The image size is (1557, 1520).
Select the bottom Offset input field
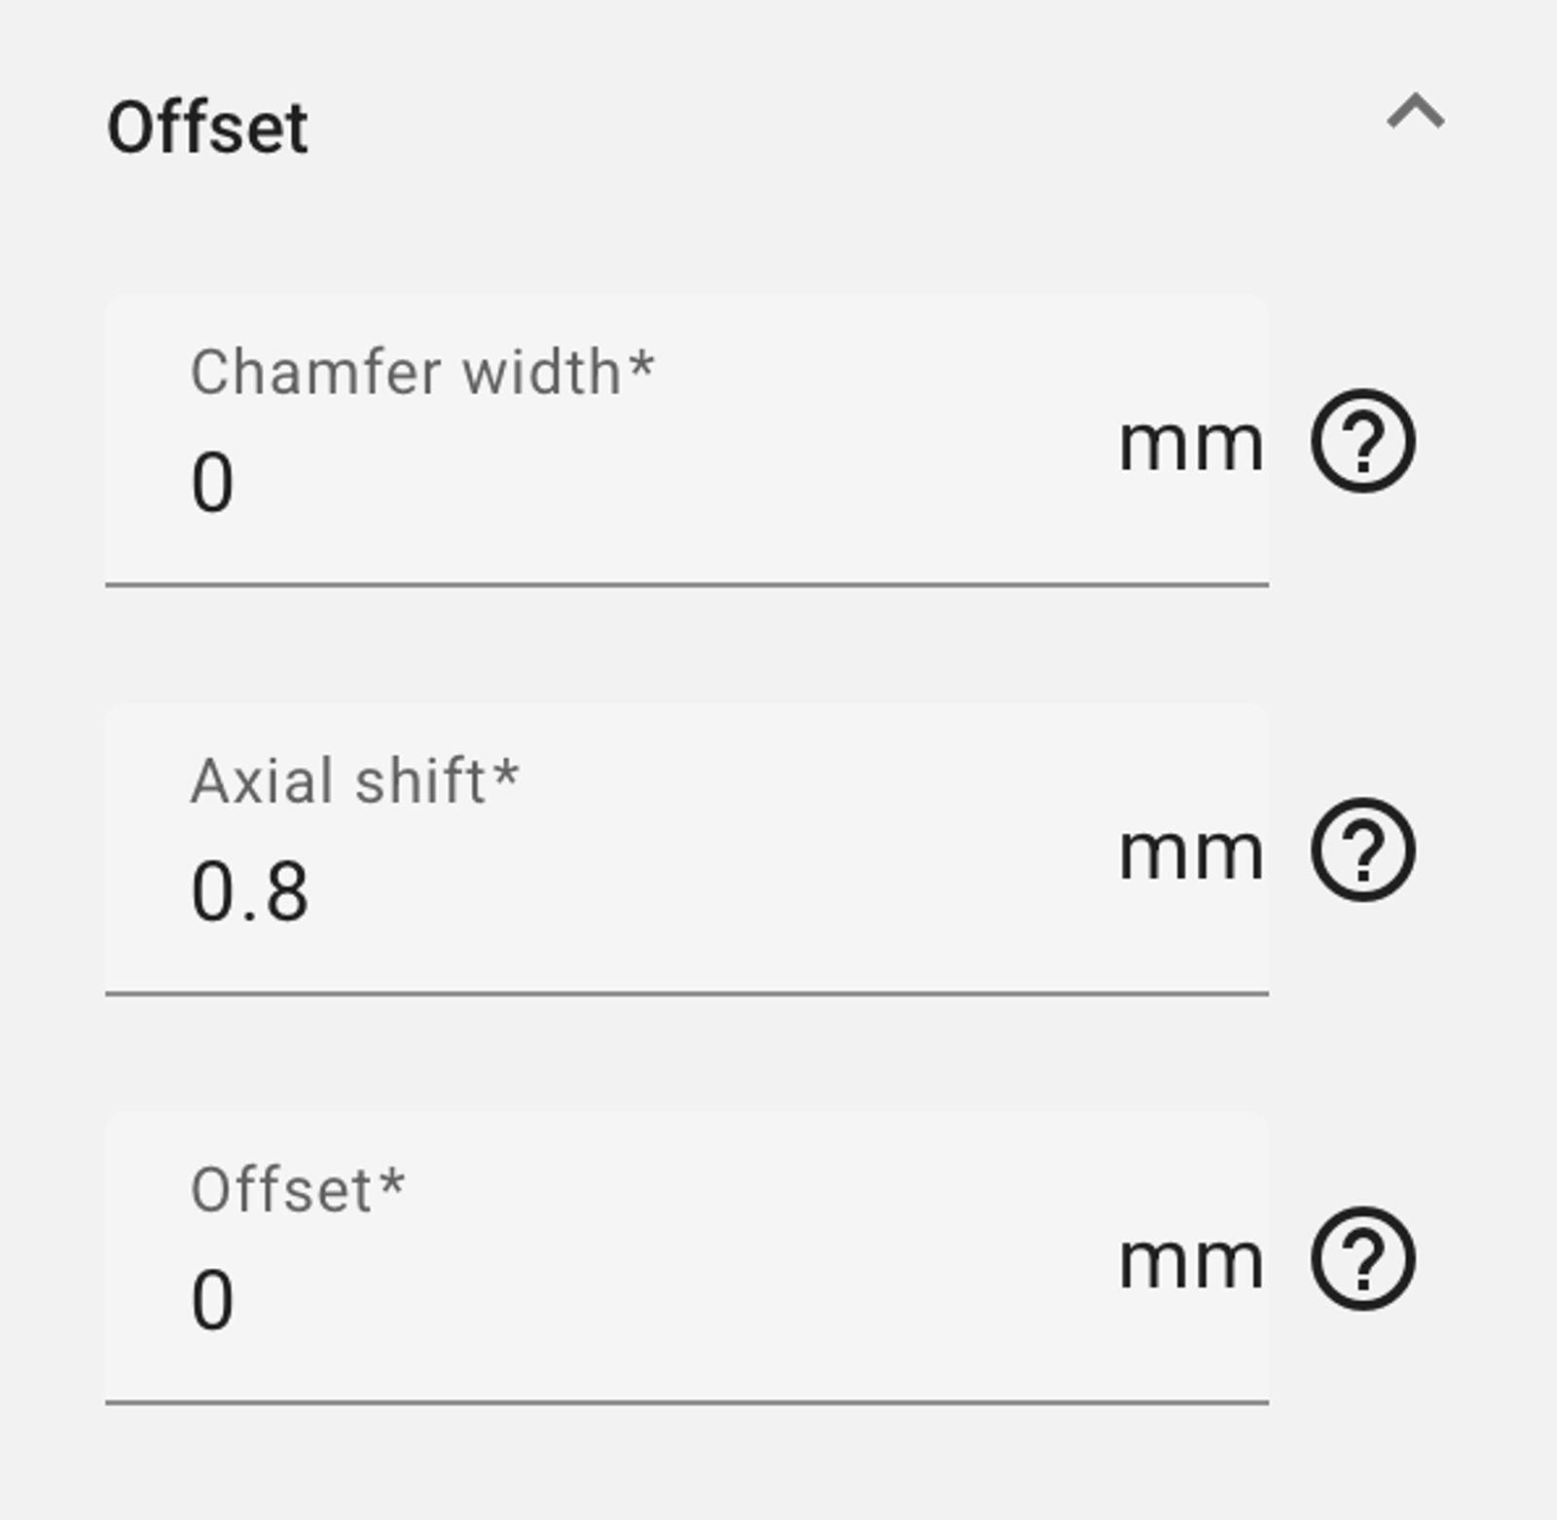click(584, 1294)
